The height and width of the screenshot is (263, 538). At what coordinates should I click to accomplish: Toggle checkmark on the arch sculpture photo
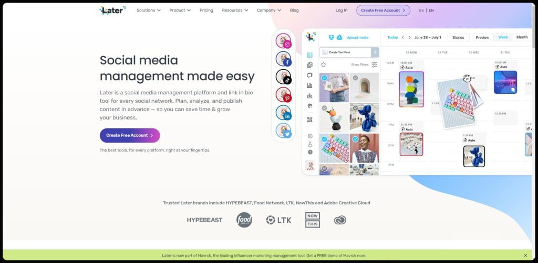click(x=356, y=78)
